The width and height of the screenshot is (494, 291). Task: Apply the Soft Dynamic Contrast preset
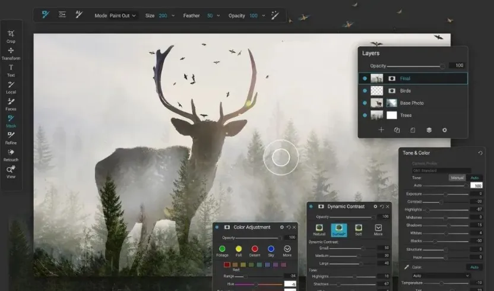(x=359, y=230)
